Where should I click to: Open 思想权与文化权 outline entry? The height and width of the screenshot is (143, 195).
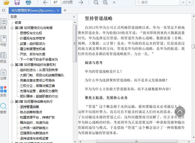coord(31,33)
